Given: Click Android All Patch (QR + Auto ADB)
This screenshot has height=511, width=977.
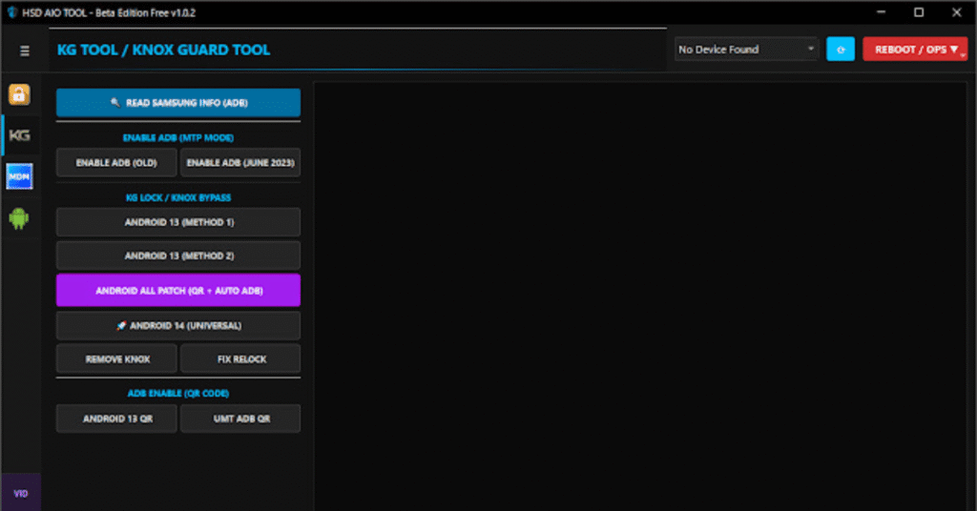Looking at the screenshot, I should 178,291.
